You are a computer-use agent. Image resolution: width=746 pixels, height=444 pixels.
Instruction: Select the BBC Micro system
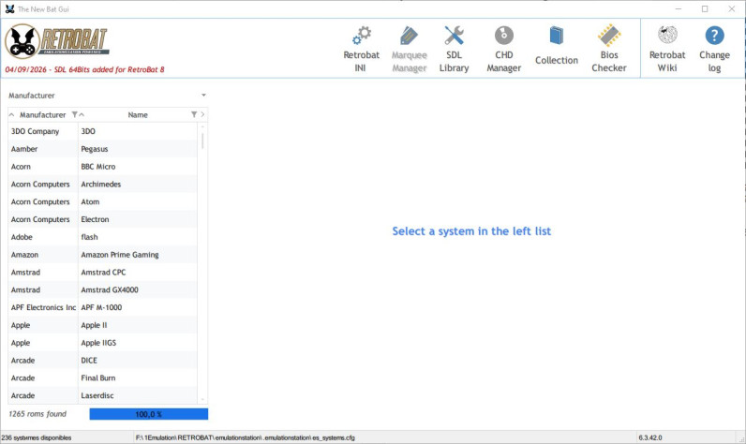(x=138, y=167)
